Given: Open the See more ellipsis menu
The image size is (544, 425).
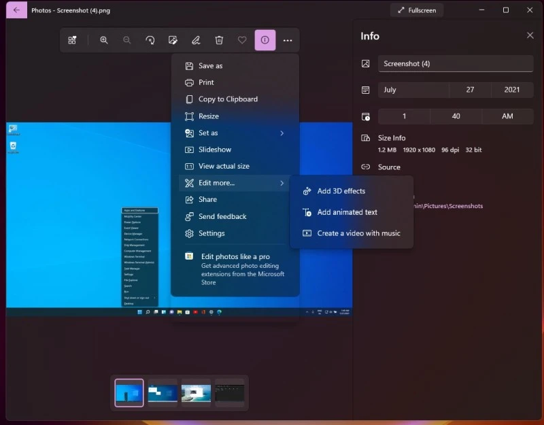Looking at the screenshot, I should tap(288, 40).
